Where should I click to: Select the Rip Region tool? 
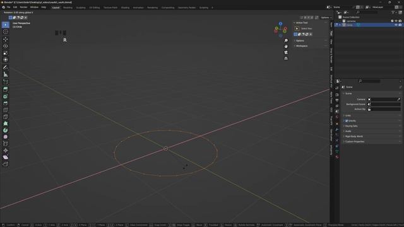click(x=6, y=164)
